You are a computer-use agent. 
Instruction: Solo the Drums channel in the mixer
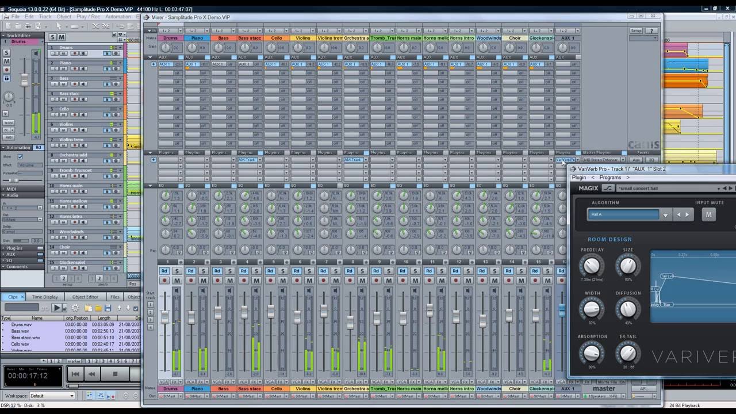pyautogui.click(x=177, y=271)
